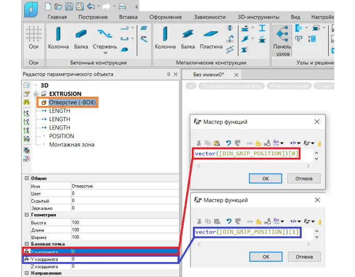Select Колонна in Бетонные конструкции group

tap(58, 38)
